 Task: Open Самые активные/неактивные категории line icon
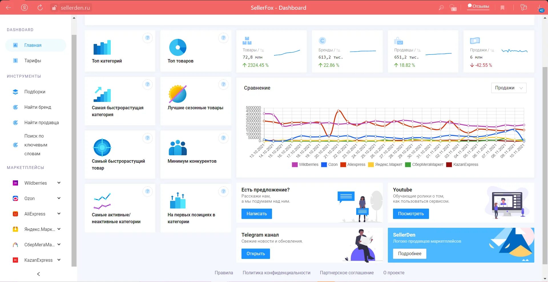tap(102, 201)
